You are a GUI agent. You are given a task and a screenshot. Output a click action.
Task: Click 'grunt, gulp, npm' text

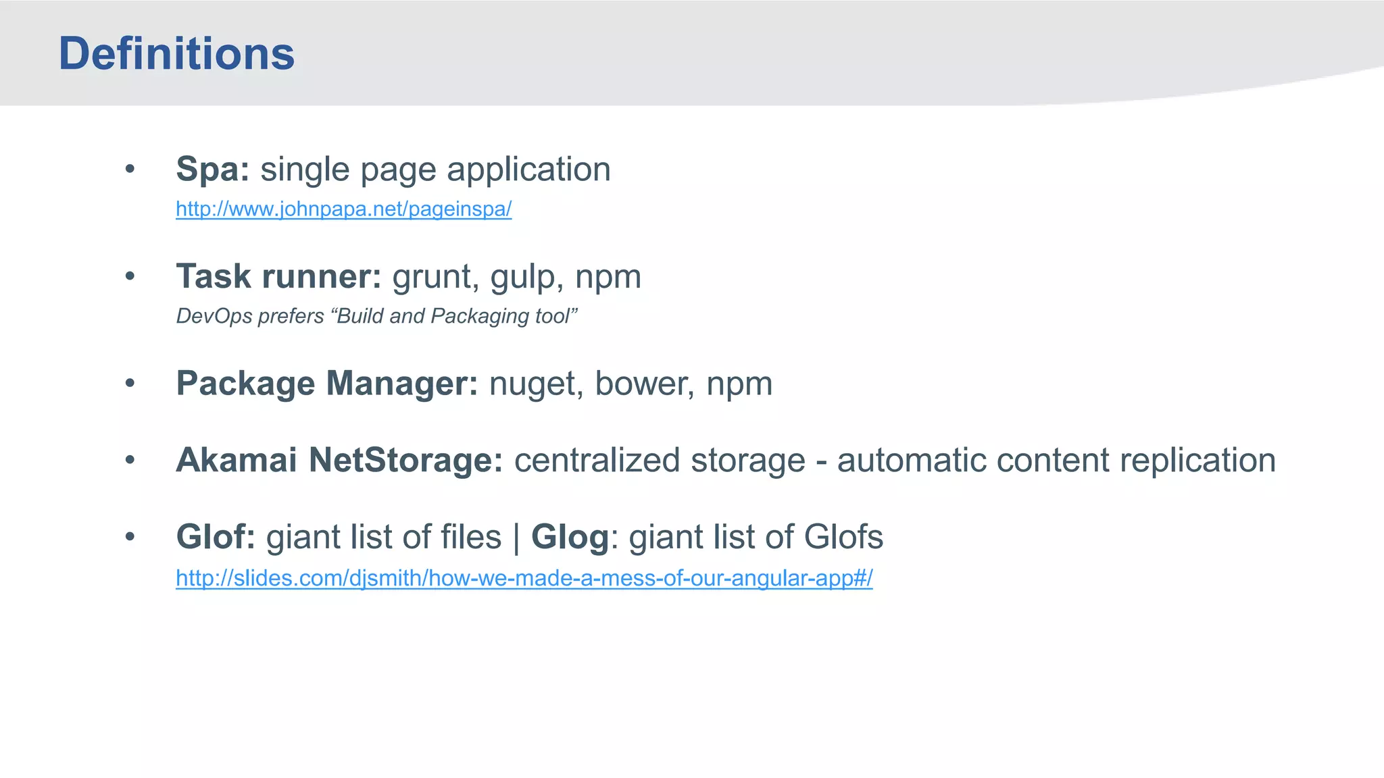tap(517, 276)
